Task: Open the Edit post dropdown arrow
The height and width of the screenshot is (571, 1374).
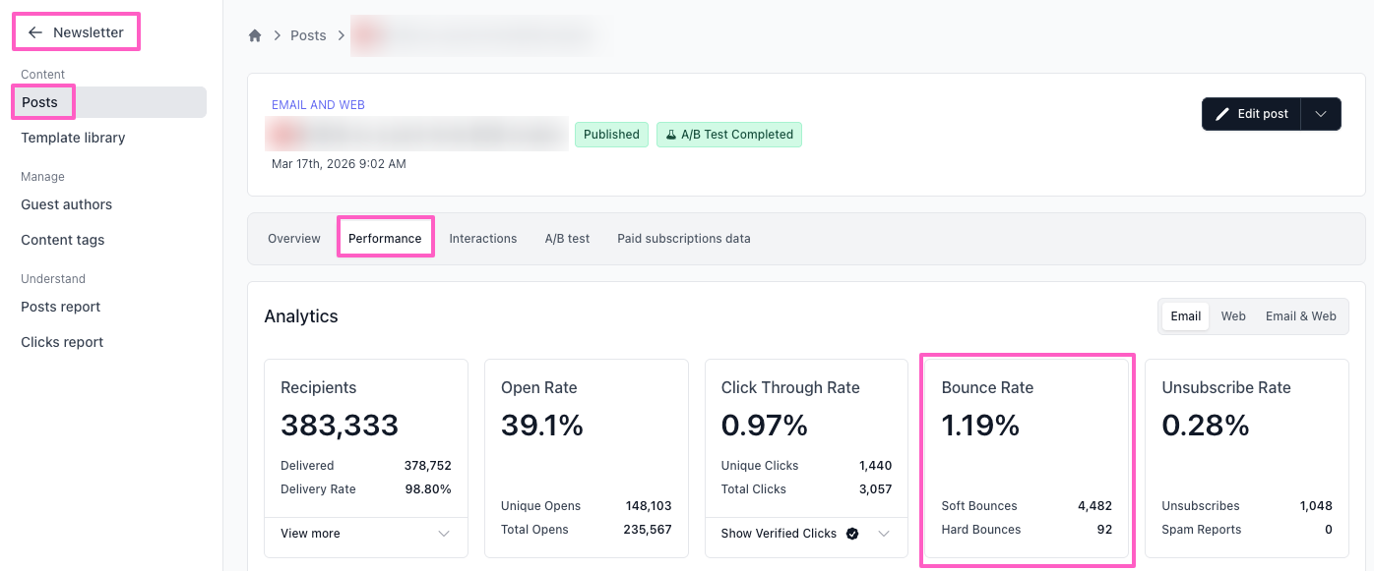Action: tap(1321, 114)
